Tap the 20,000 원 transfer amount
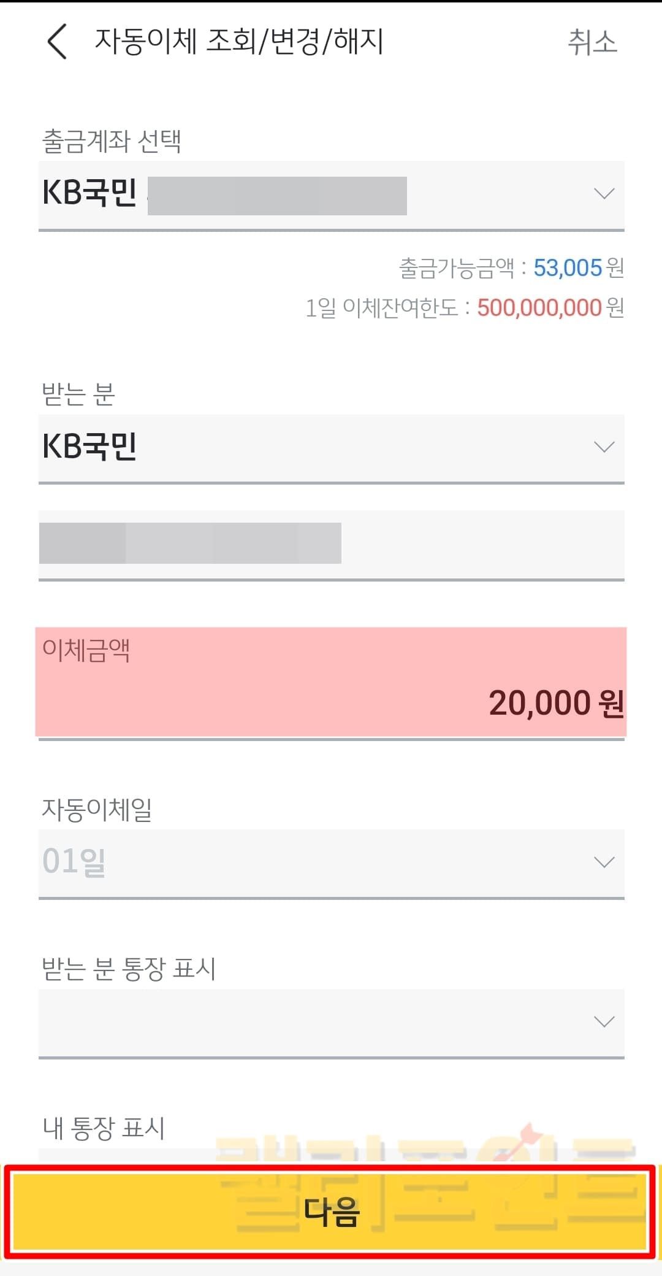Viewport: 662px width, 1276px height. pos(555,703)
